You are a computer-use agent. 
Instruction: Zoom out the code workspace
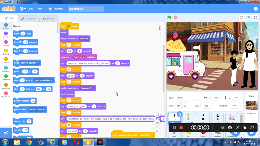click(157, 123)
